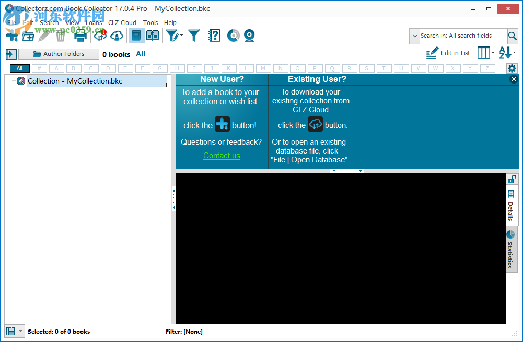Click the Contact us link

coord(222,156)
